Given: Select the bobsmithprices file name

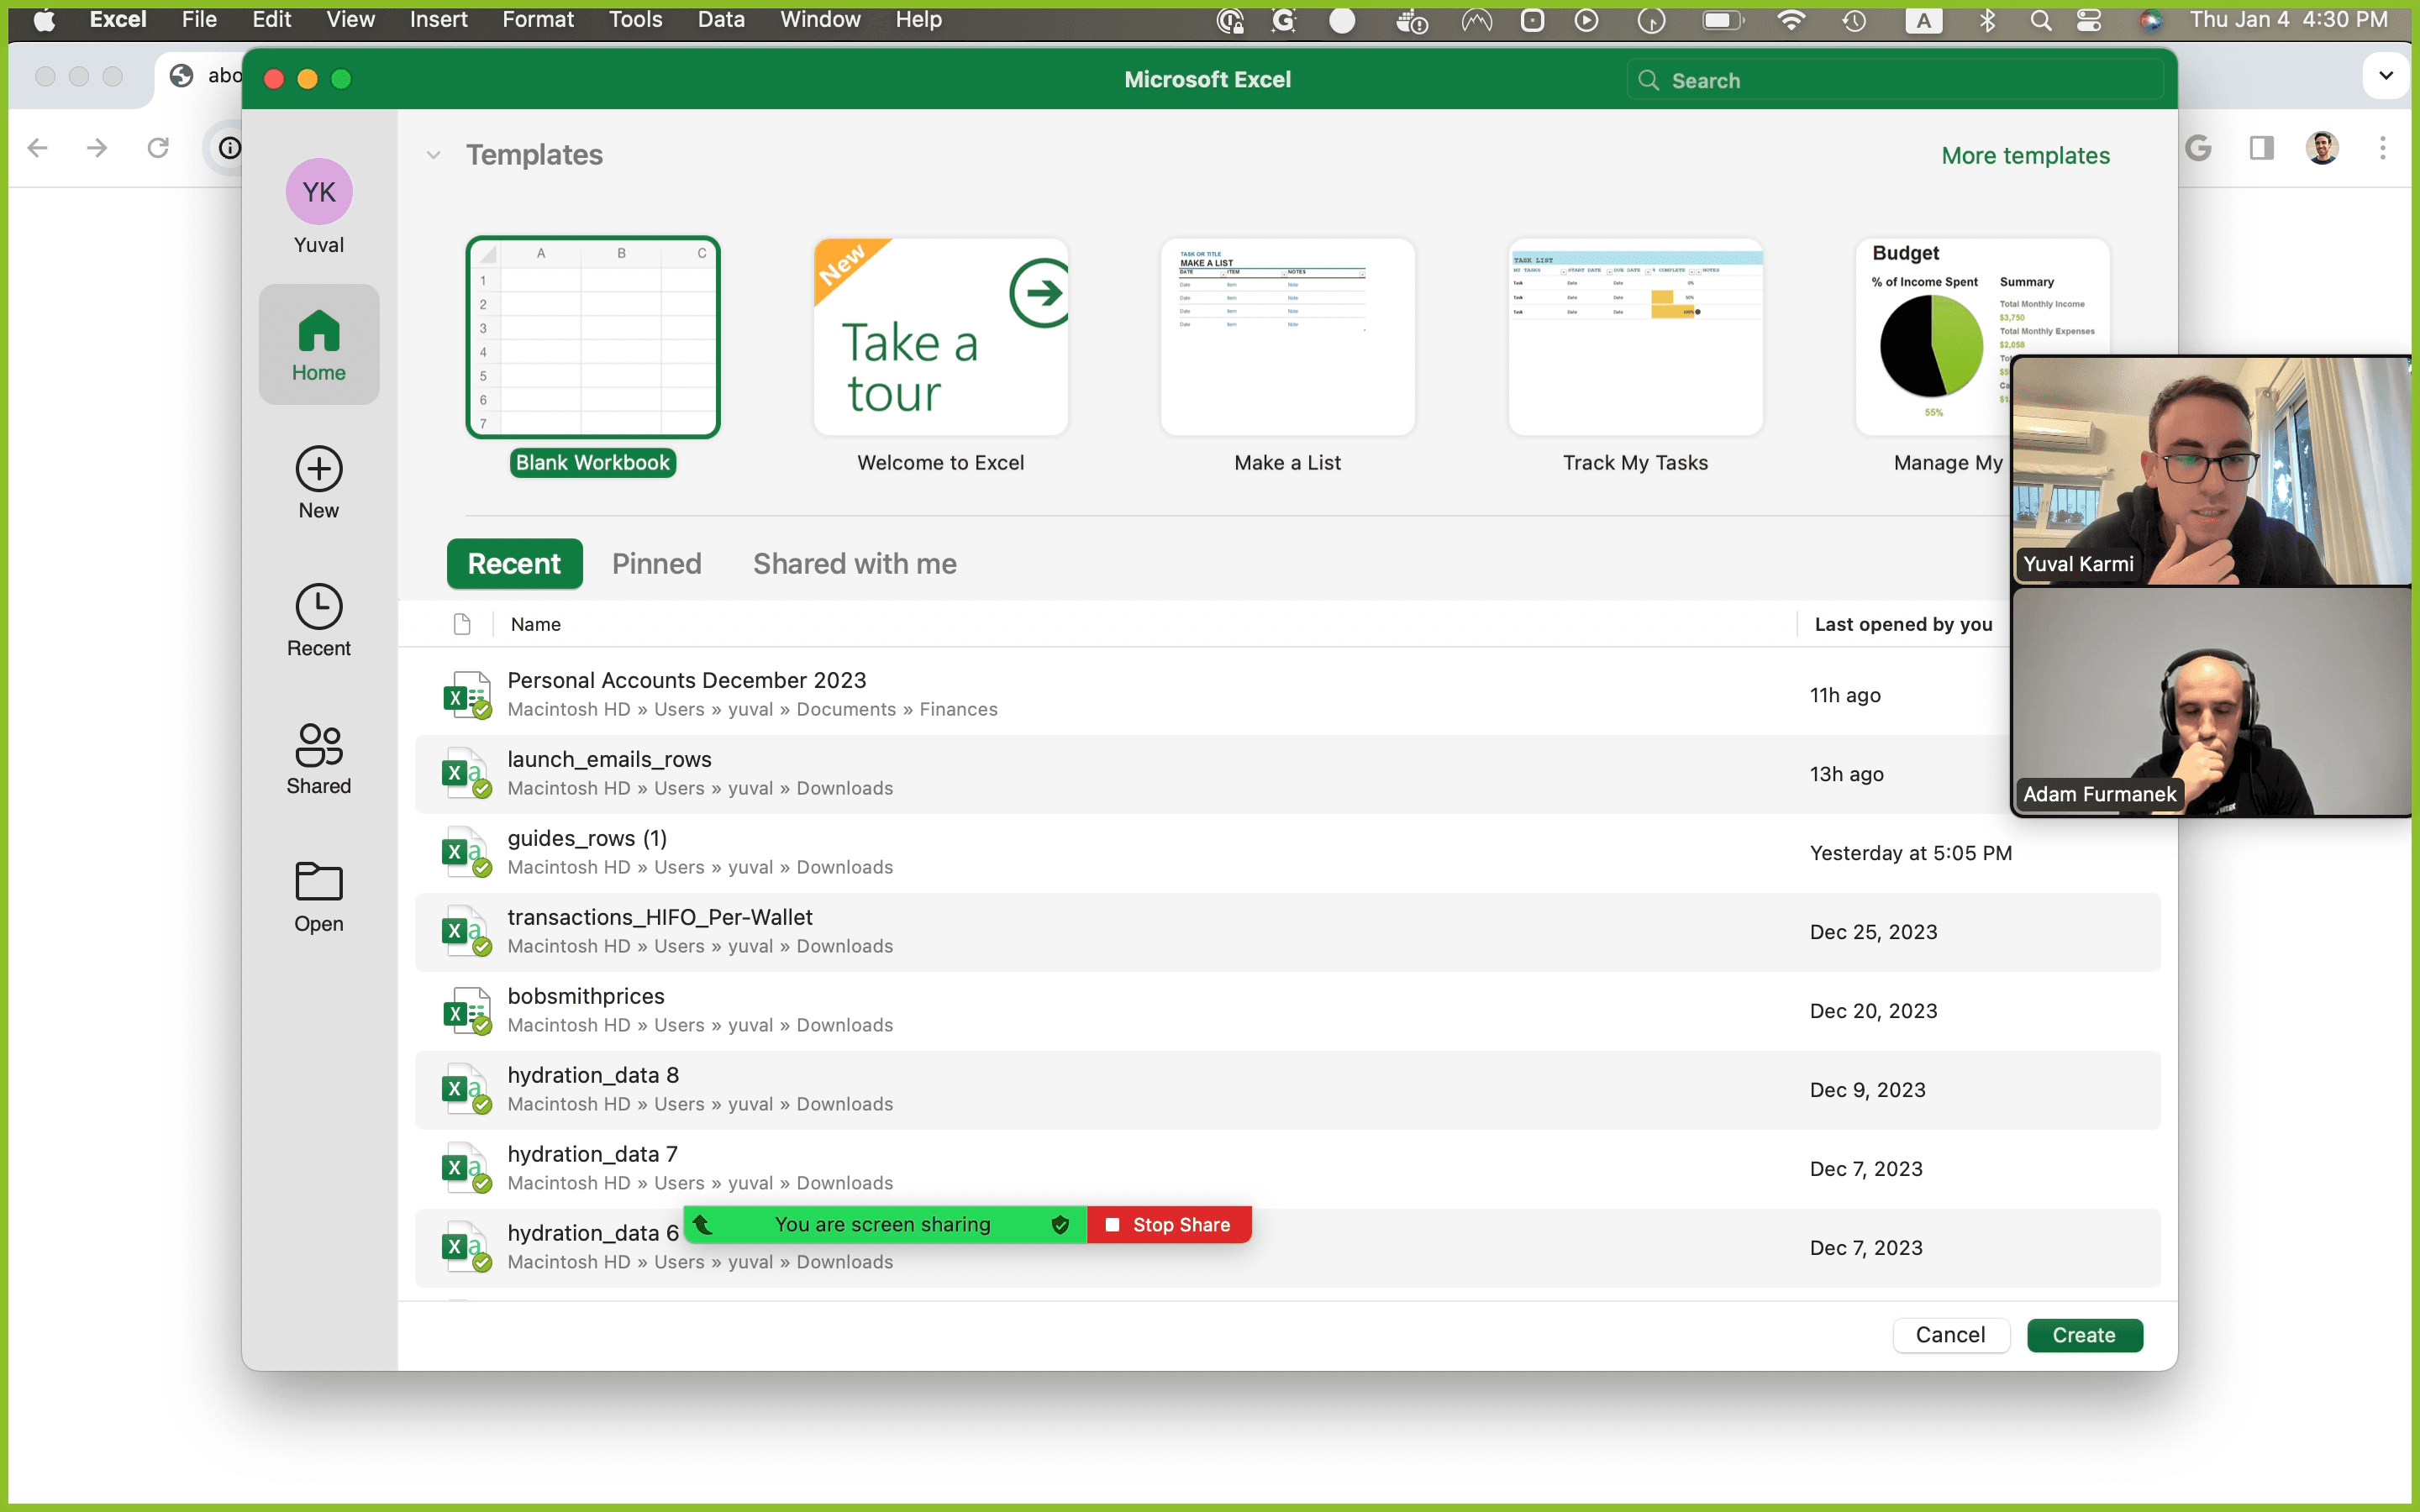Looking at the screenshot, I should 586,996.
